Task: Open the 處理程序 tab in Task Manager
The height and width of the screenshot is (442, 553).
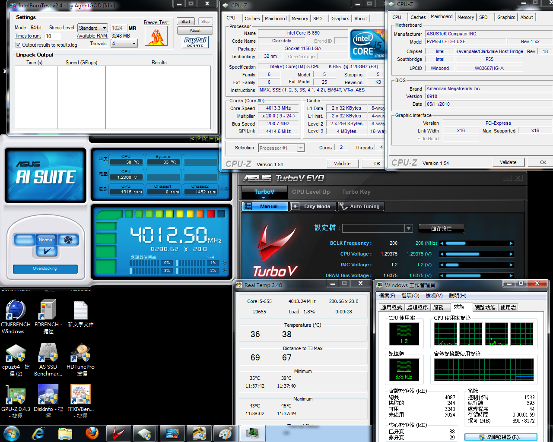Action: point(417,308)
